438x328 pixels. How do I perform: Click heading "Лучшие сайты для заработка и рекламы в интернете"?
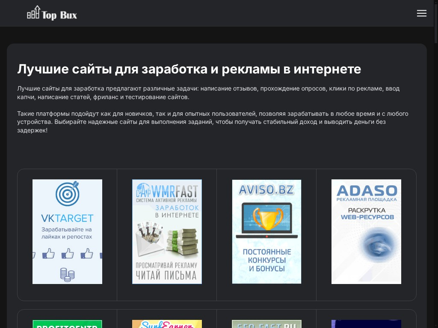click(189, 69)
